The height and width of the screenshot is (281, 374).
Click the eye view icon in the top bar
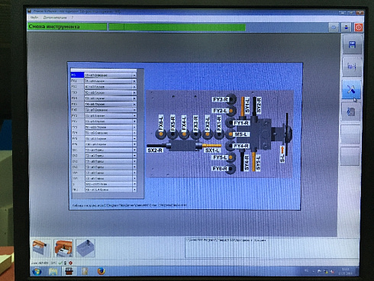pyautogui.click(x=334, y=27)
